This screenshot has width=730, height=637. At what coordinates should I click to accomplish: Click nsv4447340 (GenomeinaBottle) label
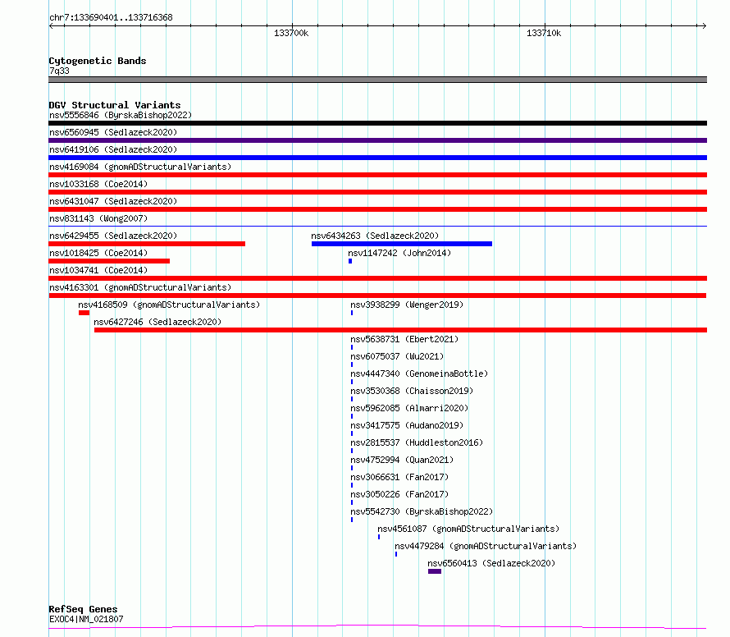coord(419,373)
